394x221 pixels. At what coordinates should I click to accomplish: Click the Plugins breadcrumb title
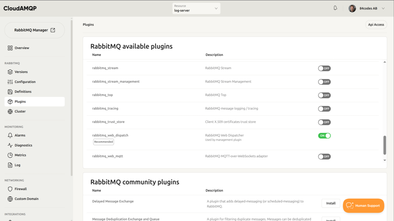88,25
